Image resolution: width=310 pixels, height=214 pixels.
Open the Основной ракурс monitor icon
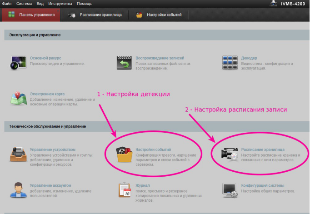[18, 63]
